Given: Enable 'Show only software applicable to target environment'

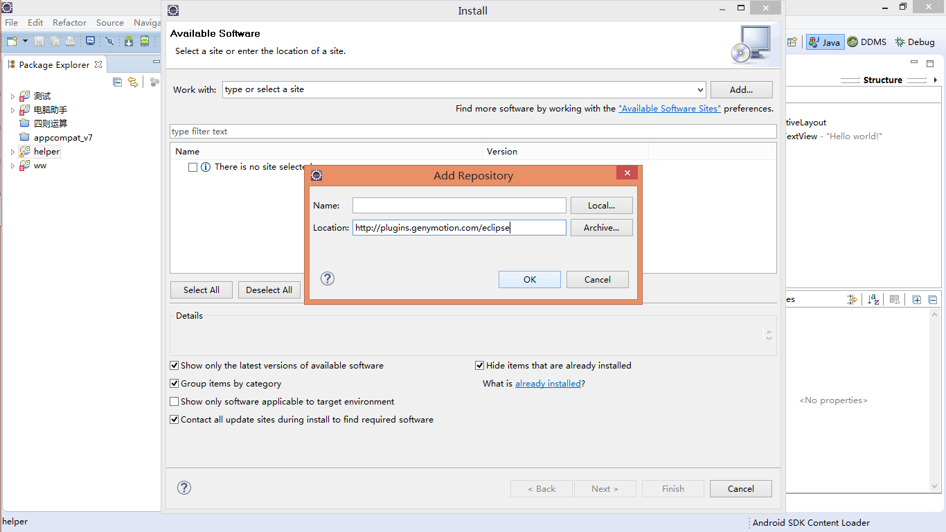Looking at the screenshot, I should pos(175,402).
